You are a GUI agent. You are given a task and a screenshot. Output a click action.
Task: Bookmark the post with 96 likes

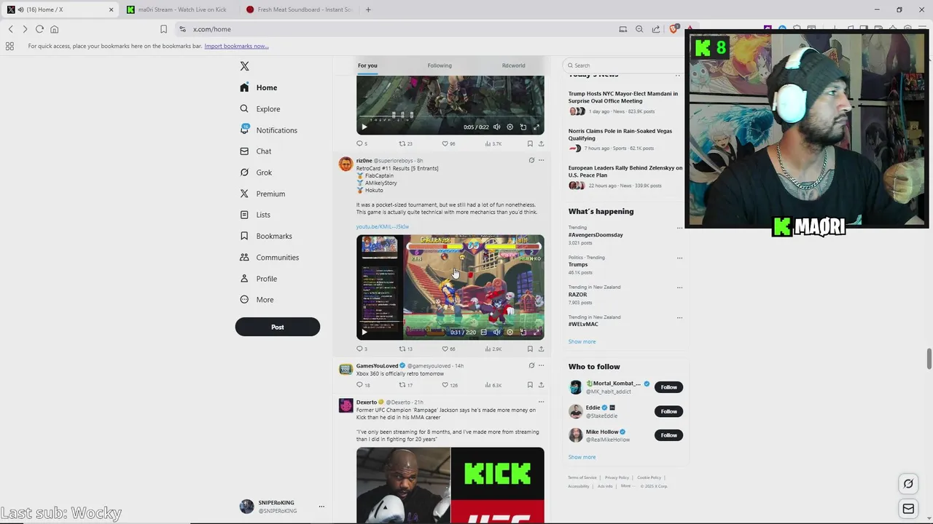530,143
